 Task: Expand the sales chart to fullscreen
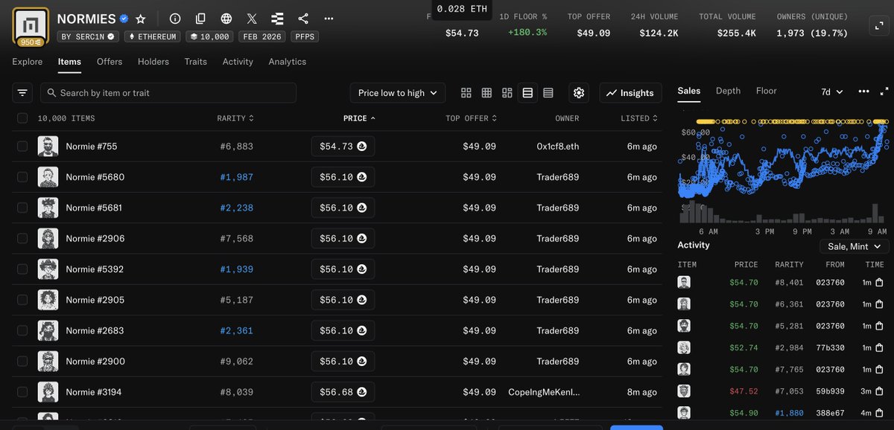(886, 92)
